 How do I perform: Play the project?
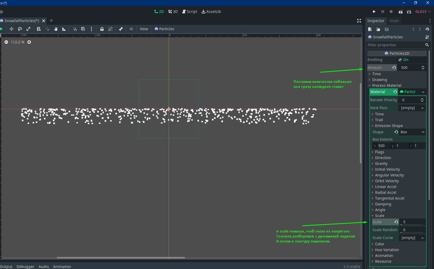(374, 11)
